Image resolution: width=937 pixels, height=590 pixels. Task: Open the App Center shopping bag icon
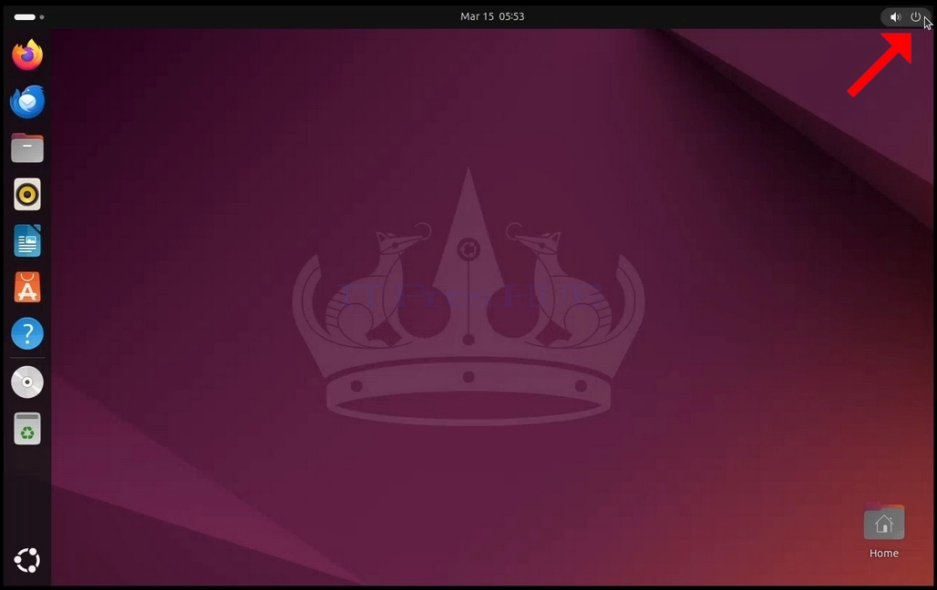coord(27,287)
